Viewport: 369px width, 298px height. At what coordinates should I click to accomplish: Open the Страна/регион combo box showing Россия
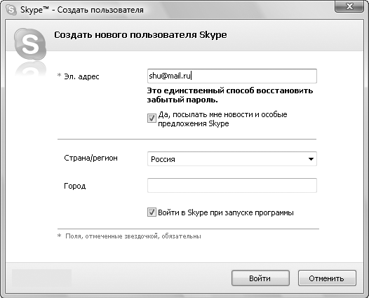[232, 159]
